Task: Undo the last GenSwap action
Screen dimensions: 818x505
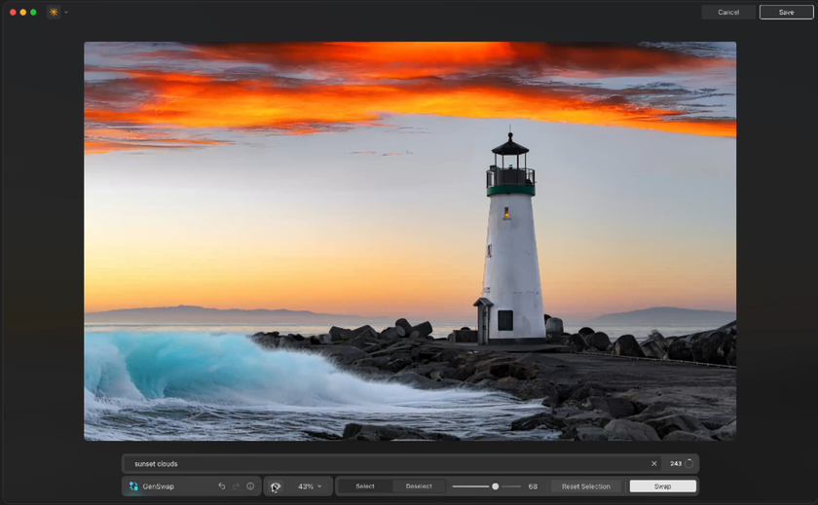Action: coord(222,486)
